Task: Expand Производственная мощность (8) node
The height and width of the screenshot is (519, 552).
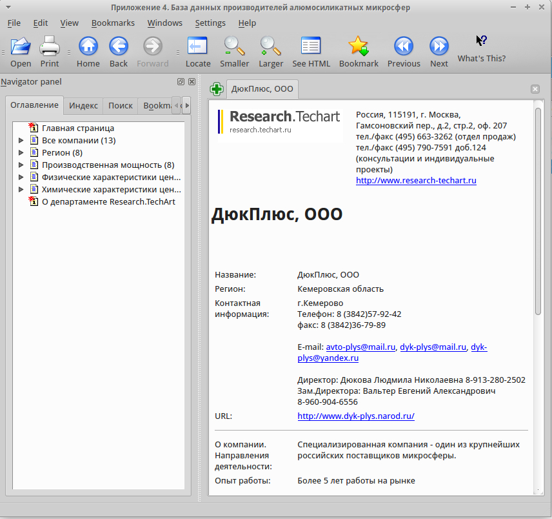Action: coord(21,165)
